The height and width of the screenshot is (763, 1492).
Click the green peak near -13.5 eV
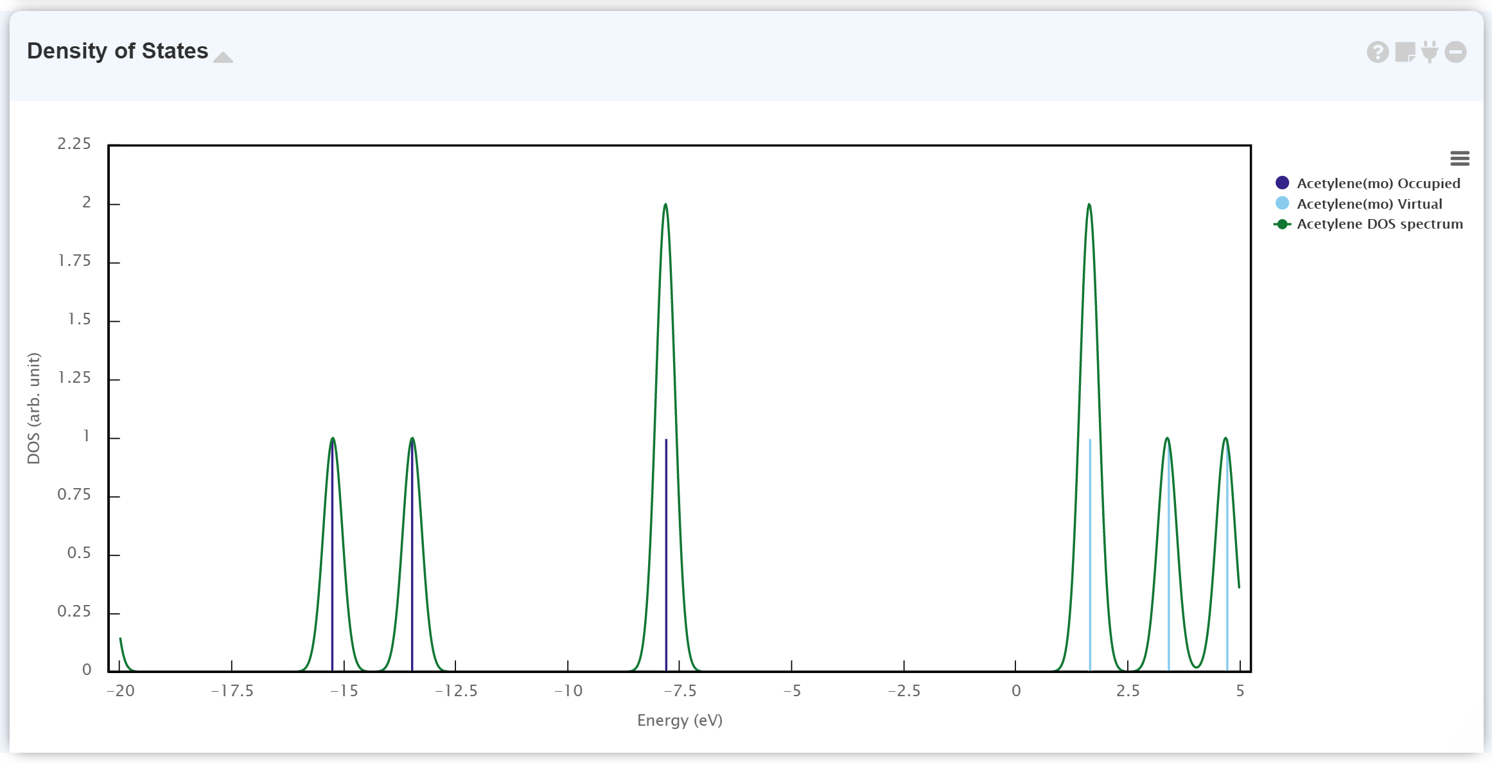[x=412, y=439]
